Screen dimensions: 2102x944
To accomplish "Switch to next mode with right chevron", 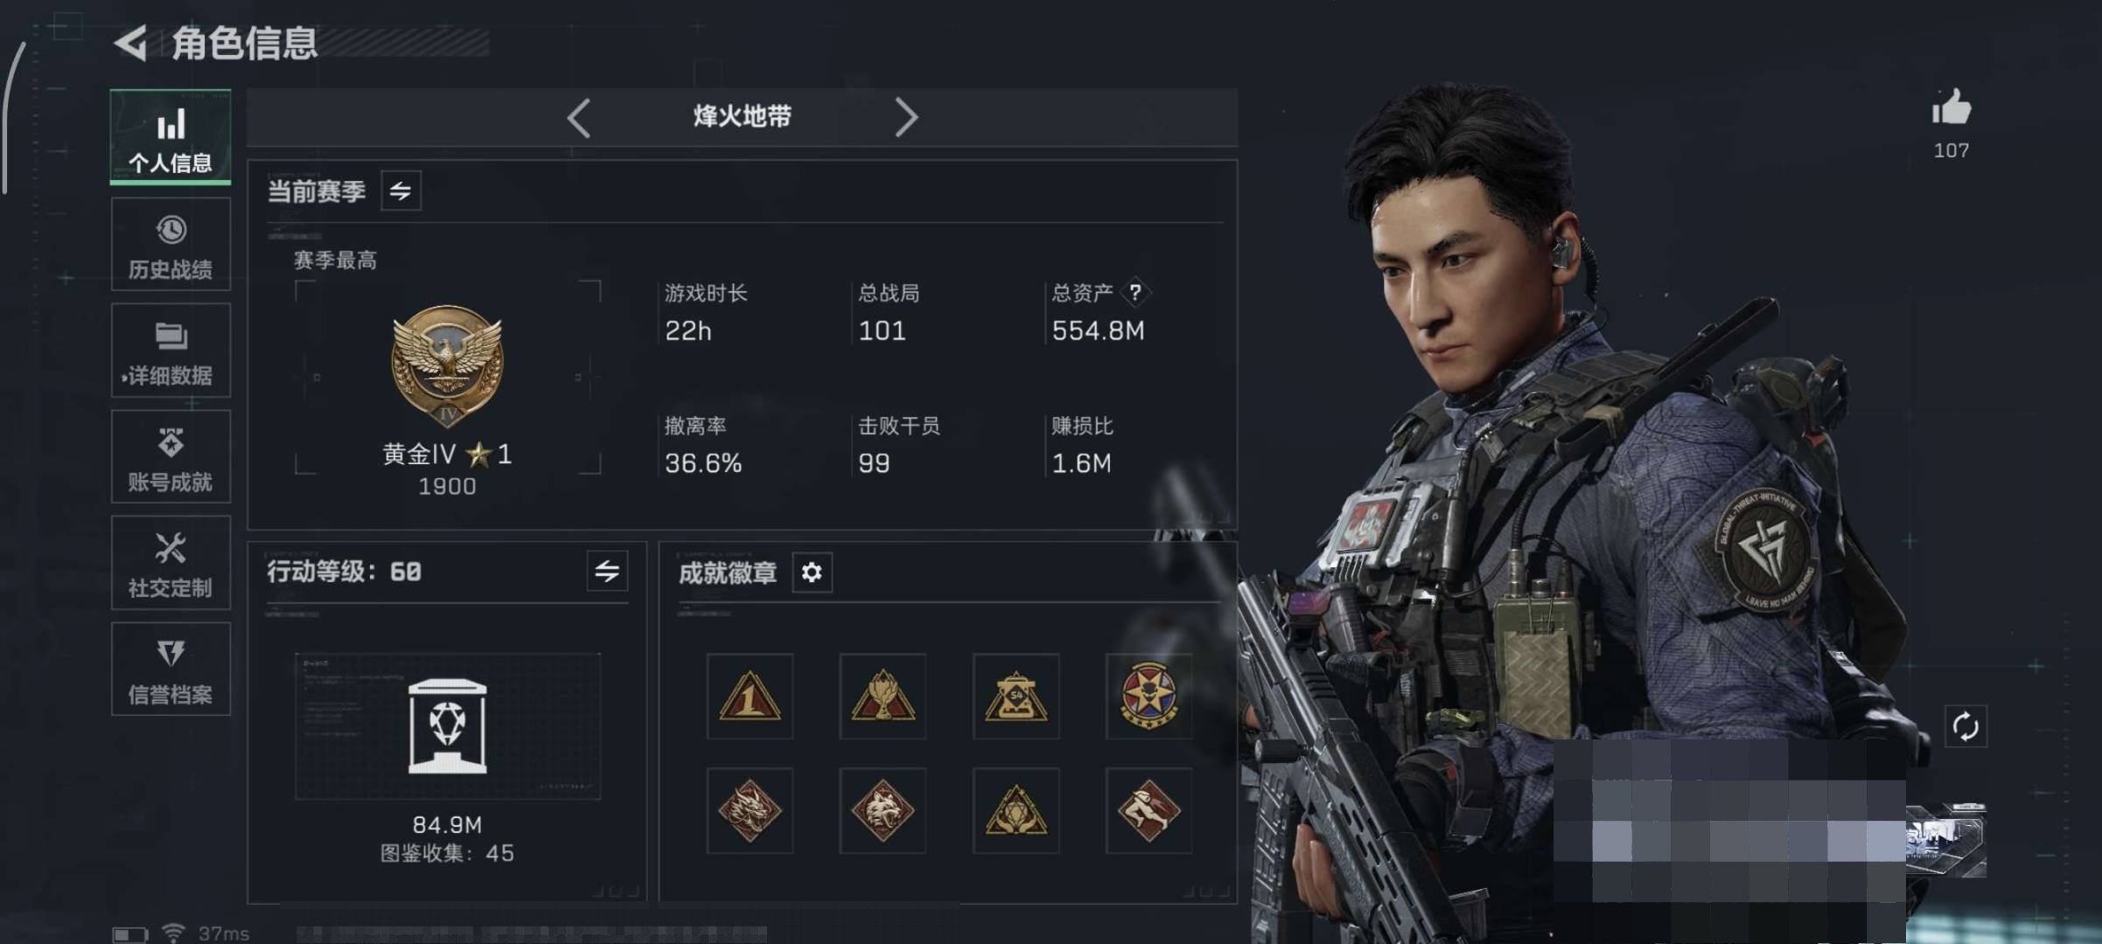I will 906,117.
